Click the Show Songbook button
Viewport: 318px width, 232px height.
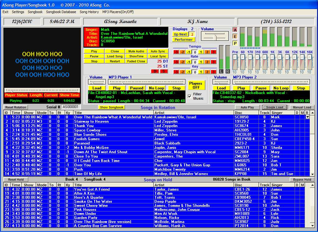[x=111, y=107]
